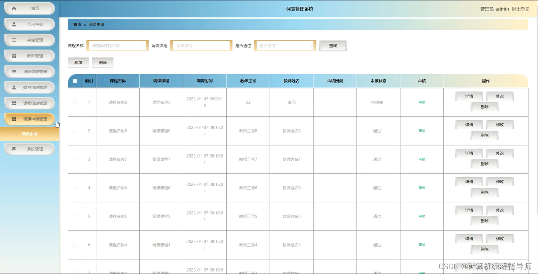Click 删除 for row 2
Screen dimensions: 538x274
pos(484,135)
